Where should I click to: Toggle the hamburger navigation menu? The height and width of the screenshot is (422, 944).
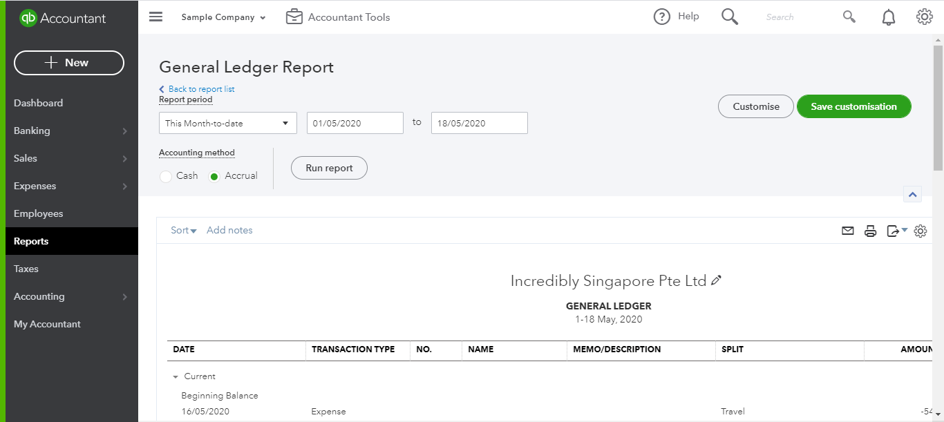click(x=156, y=17)
